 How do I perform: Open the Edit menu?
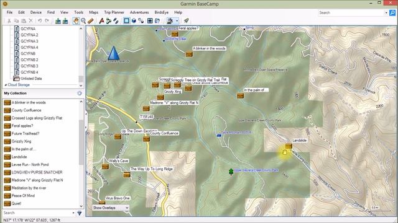pyautogui.click(x=21, y=12)
